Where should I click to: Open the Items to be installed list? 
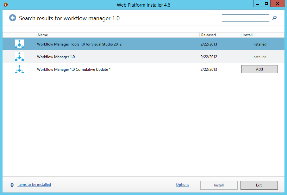pyautogui.click(x=34, y=185)
